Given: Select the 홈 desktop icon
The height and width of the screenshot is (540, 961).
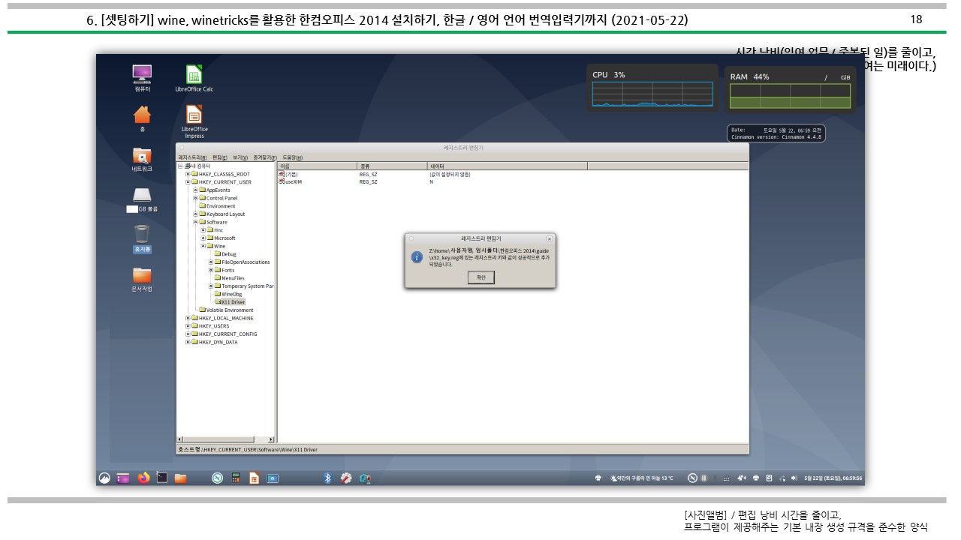Looking at the screenshot, I should 142,118.
